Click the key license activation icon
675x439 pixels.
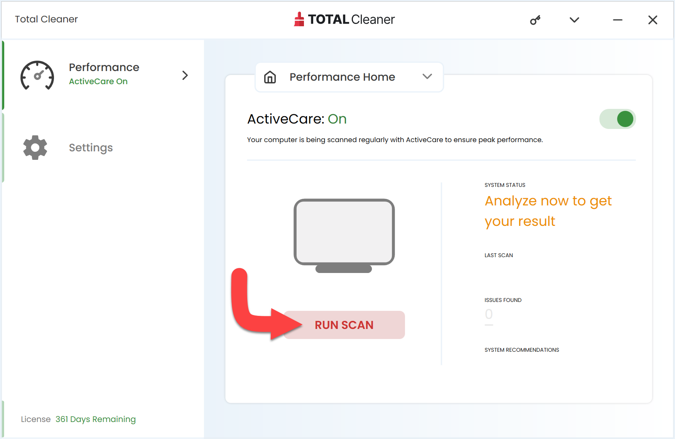(x=535, y=20)
